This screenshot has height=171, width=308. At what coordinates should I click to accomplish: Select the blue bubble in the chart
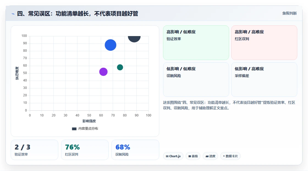110,45
